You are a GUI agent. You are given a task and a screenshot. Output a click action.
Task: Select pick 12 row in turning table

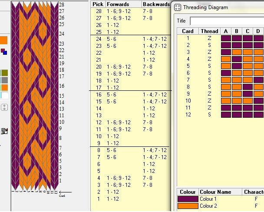click(x=131, y=123)
